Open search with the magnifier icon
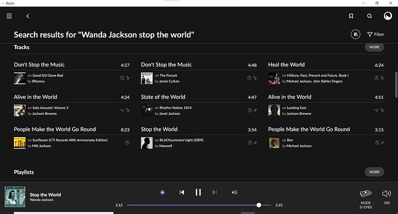This screenshot has width=398, height=214. 370,16
